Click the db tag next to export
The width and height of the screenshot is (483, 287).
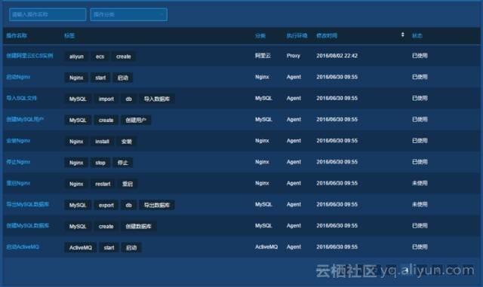(x=129, y=205)
